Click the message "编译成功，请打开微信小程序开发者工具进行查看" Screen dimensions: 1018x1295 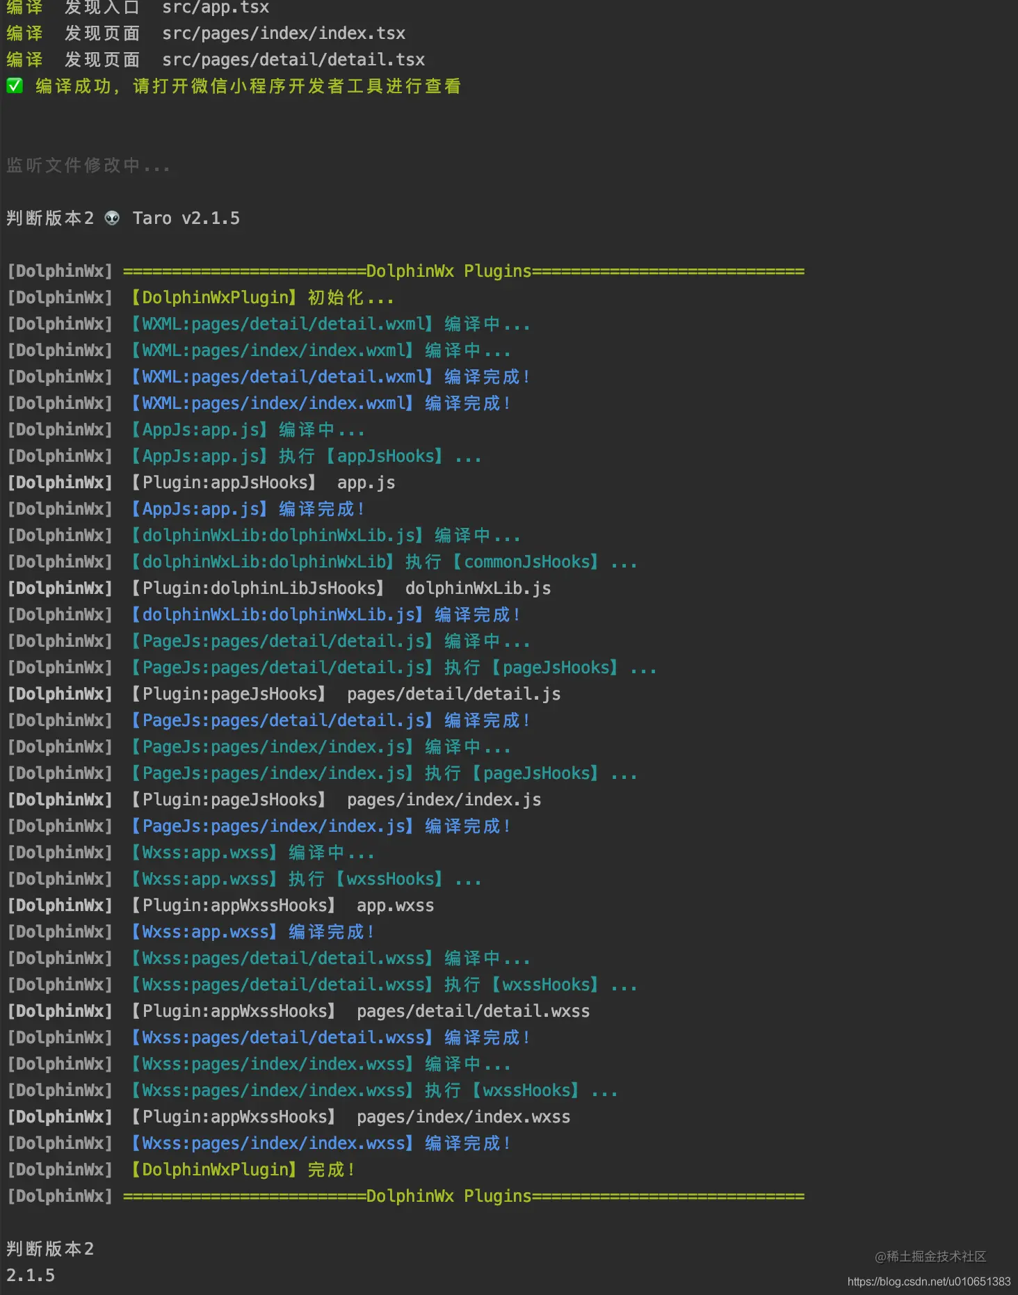[248, 86]
